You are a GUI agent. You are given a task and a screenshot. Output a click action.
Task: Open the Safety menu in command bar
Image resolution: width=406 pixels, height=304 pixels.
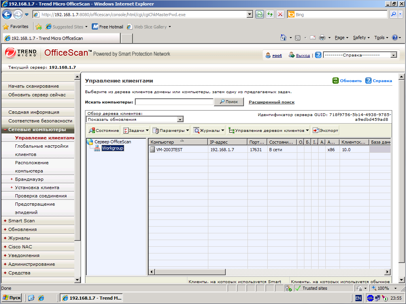tap(361, 38)
